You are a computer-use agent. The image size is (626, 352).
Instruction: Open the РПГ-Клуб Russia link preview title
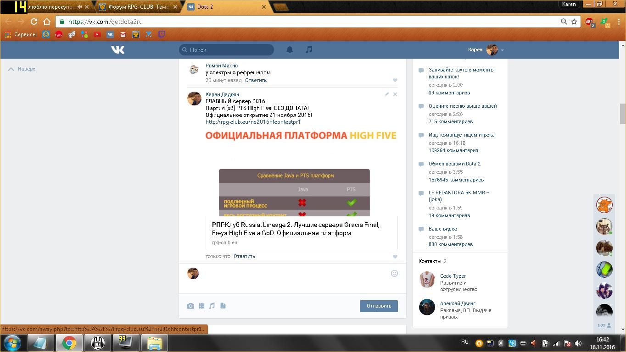(x=296, y=229)
